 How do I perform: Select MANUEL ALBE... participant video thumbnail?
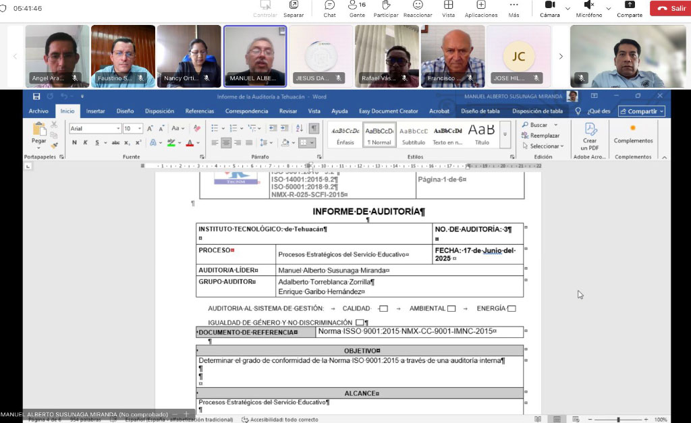255,56
